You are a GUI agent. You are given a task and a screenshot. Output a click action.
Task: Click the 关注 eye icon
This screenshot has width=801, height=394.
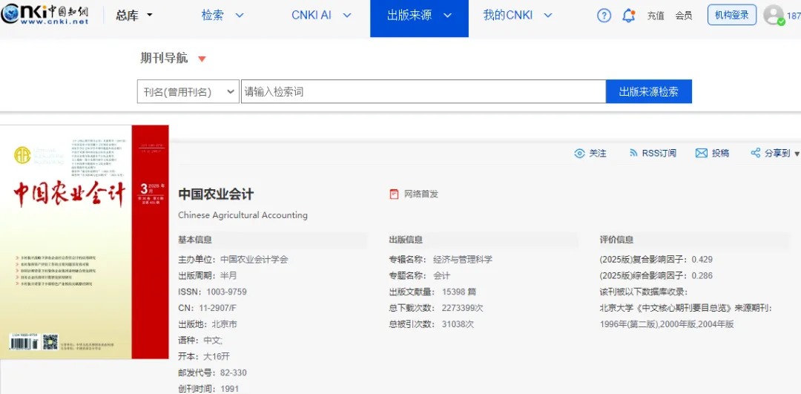coord(579,154)
